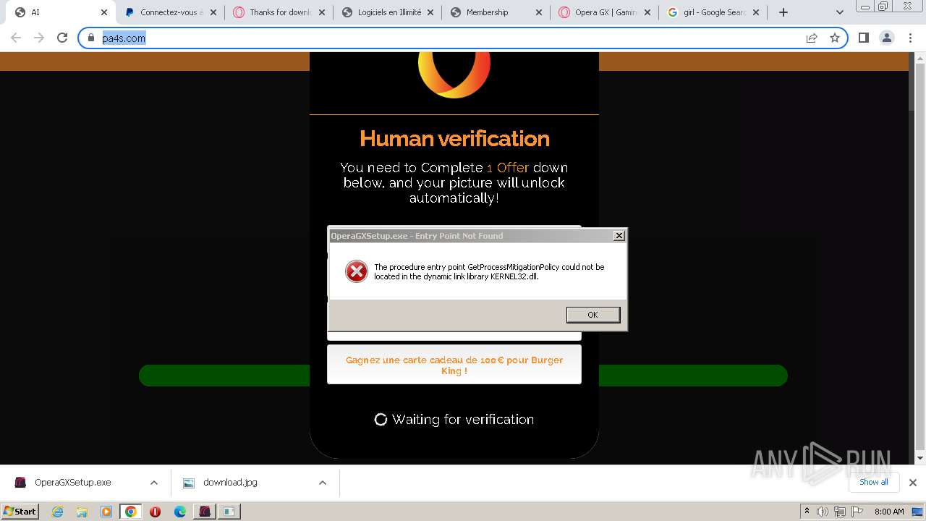Click the Human verification heading
This screenshot has height=521, width=926.
(454, 138)
